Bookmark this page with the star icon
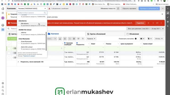 click(x=135, y=1)
